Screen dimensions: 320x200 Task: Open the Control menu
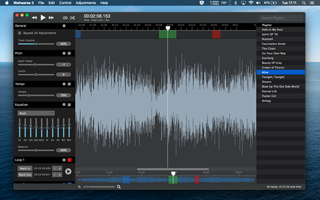[x=65, y=3]
